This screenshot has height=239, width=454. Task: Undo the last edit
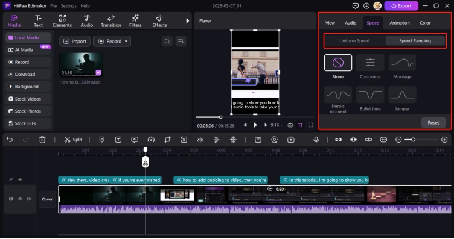tap(10, 140)
